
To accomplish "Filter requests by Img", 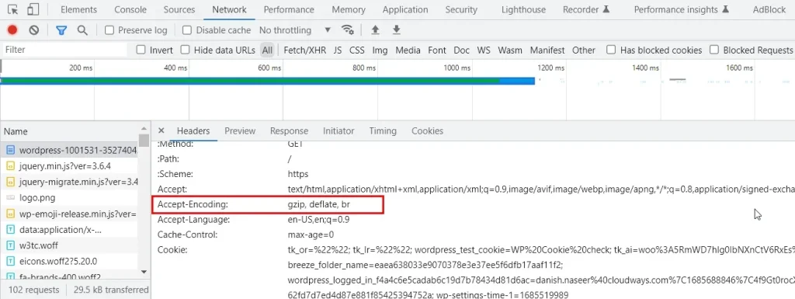I will tap(380, 50).
